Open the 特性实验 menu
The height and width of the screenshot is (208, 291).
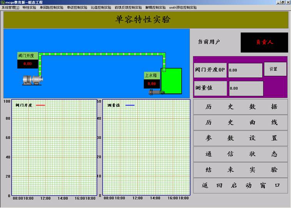pyautogui.click(x=29, y=7)
